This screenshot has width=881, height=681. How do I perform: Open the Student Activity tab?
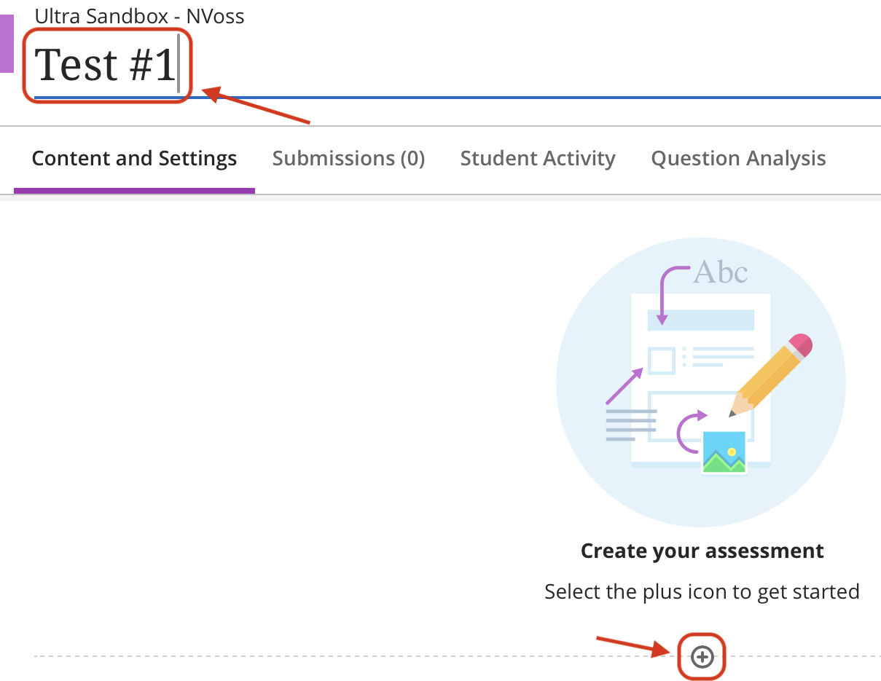click(538, 159)
